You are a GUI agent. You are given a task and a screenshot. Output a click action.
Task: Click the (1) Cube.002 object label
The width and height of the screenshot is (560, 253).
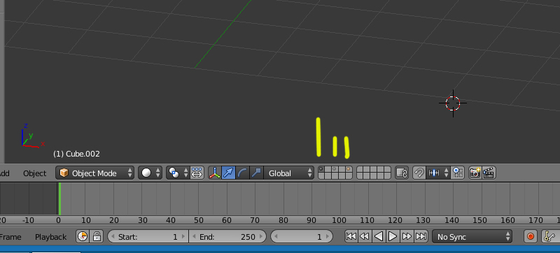click(76, 154)
